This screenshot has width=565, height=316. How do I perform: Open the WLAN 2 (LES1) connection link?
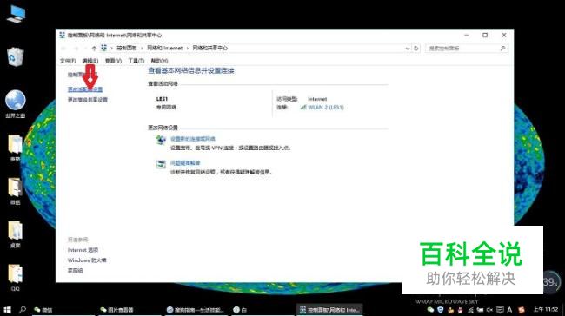[x=326, y=108]
